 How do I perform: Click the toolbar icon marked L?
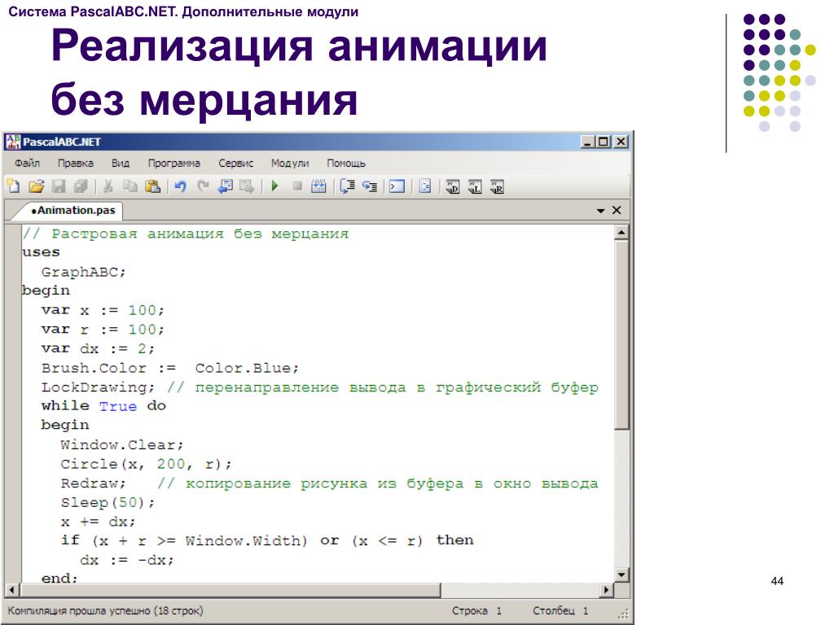pos(475,187)
